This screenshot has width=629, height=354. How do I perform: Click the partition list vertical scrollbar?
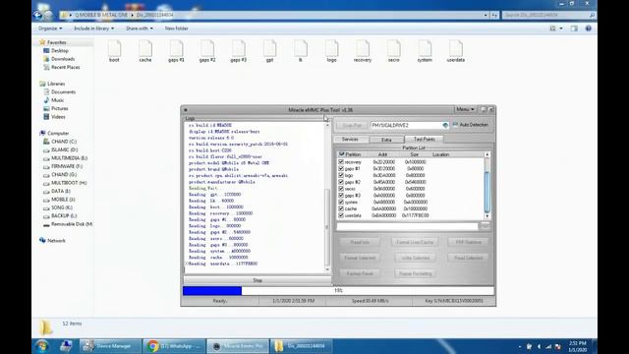click(x=487, y=185)
